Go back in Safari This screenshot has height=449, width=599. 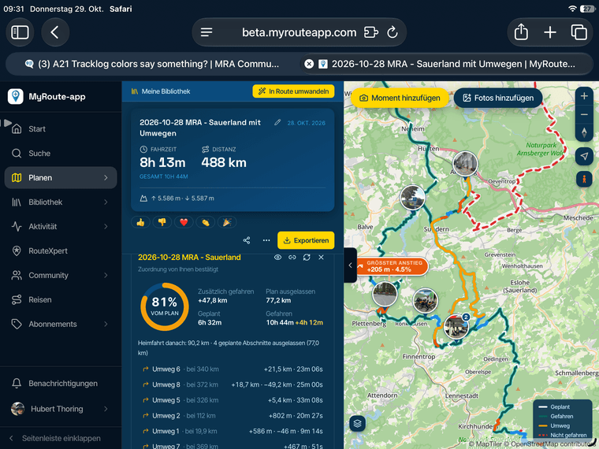pos(55,32)
